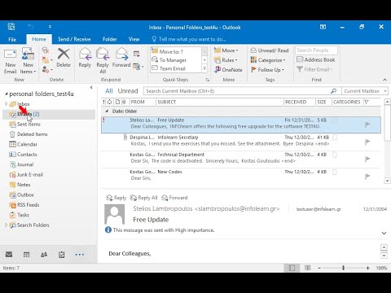Image resolution: width=391 pixels, height=293 pixels.
Task: Select the 'Move to: ?' quick step
Action: 176,51
